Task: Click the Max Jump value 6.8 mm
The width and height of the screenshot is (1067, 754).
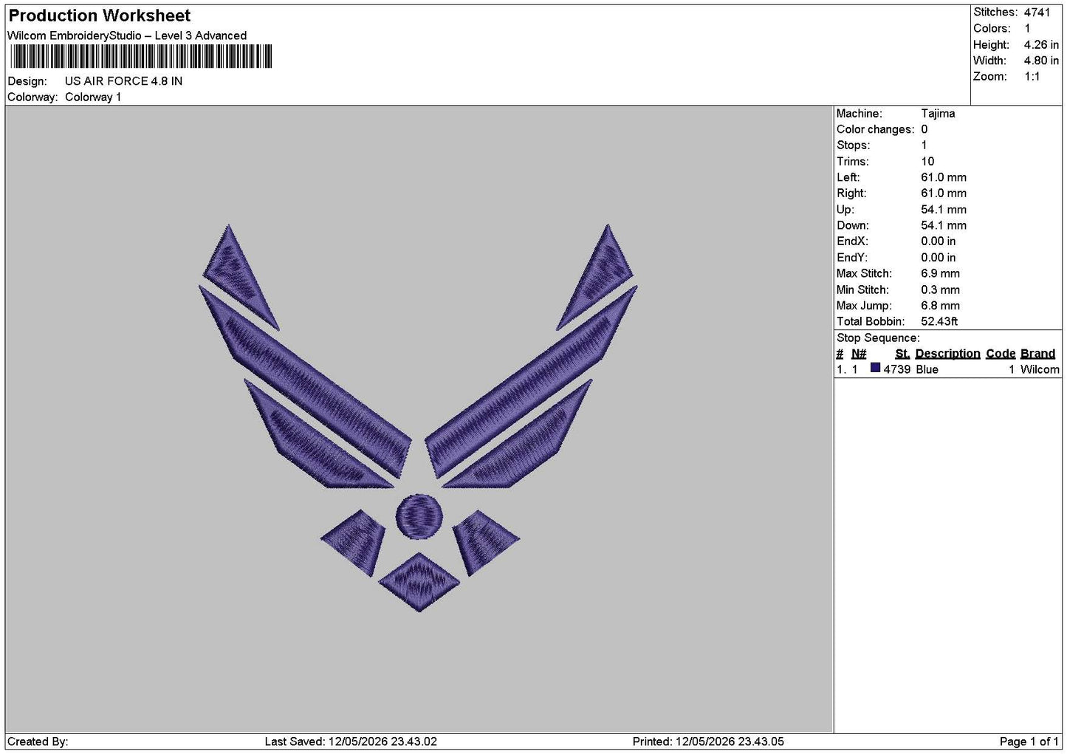Action: [941, 306]
